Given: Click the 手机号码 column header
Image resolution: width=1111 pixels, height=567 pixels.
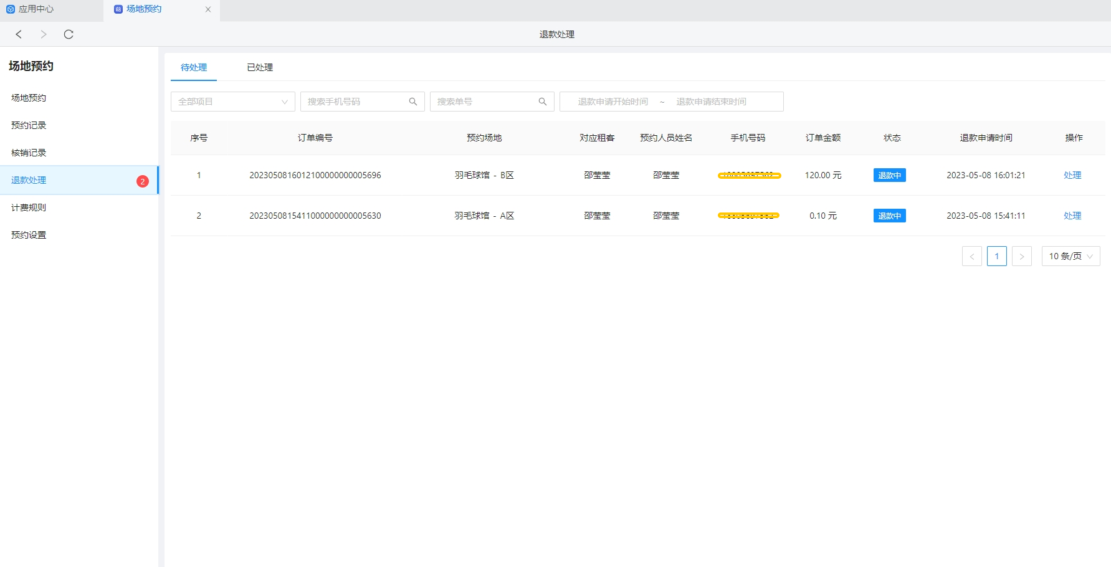Looking at the screenshot, I should point(748,138).
